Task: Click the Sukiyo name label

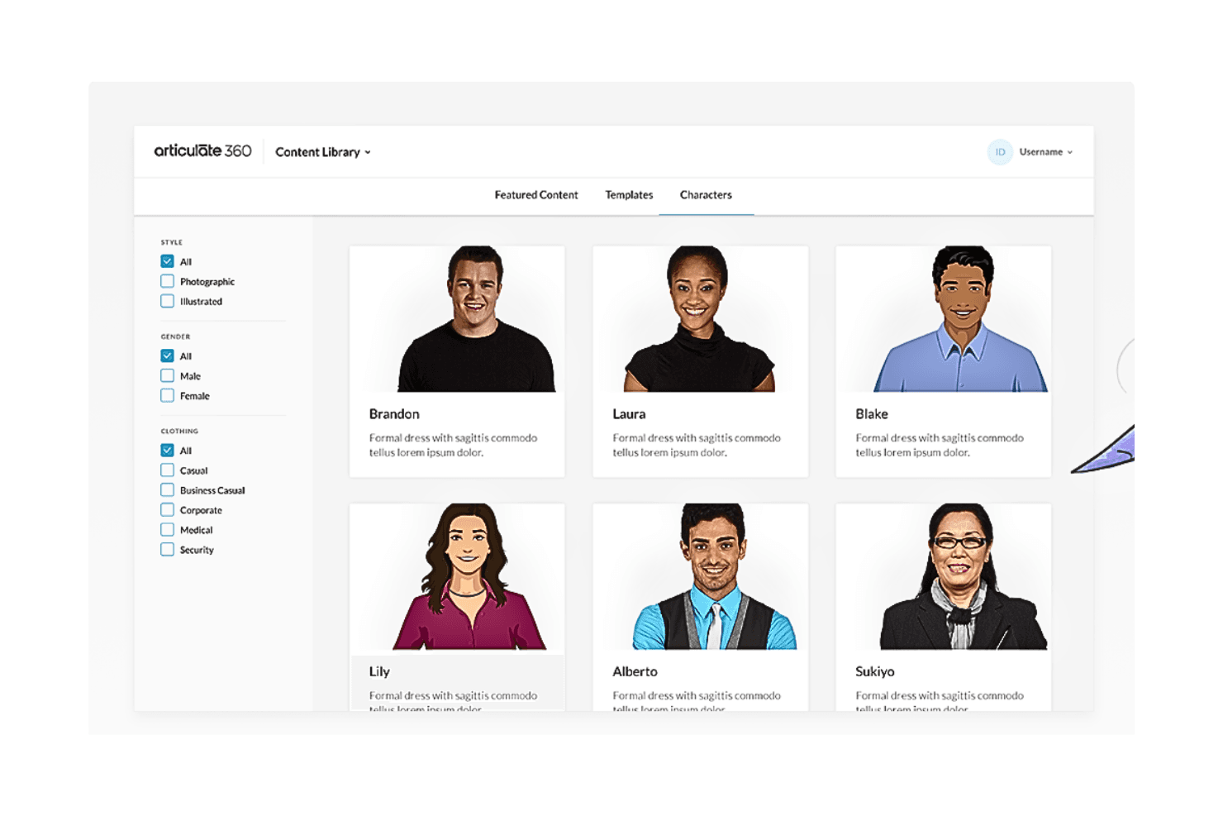Action: (875, 672)
